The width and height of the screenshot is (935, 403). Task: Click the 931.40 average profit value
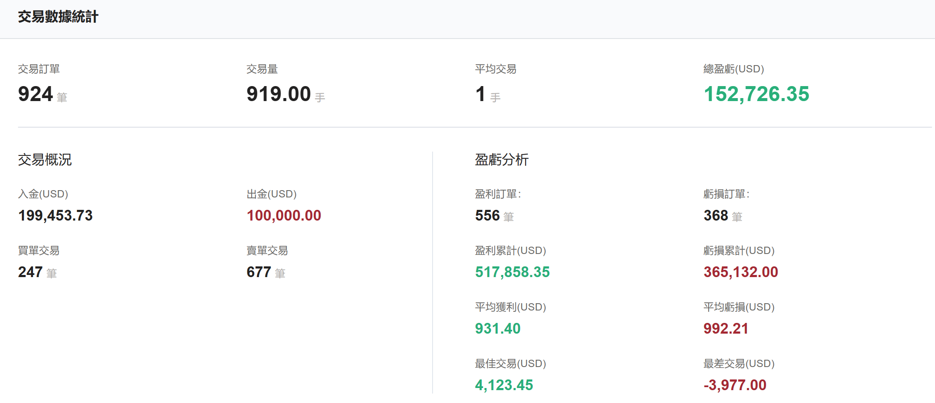click(x=498, y=328)
